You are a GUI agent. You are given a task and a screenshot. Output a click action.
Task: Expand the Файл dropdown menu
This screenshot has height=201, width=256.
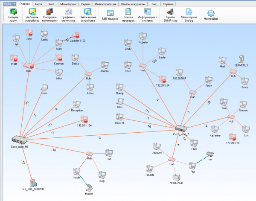pyautogui.click(x=9, y=3)
